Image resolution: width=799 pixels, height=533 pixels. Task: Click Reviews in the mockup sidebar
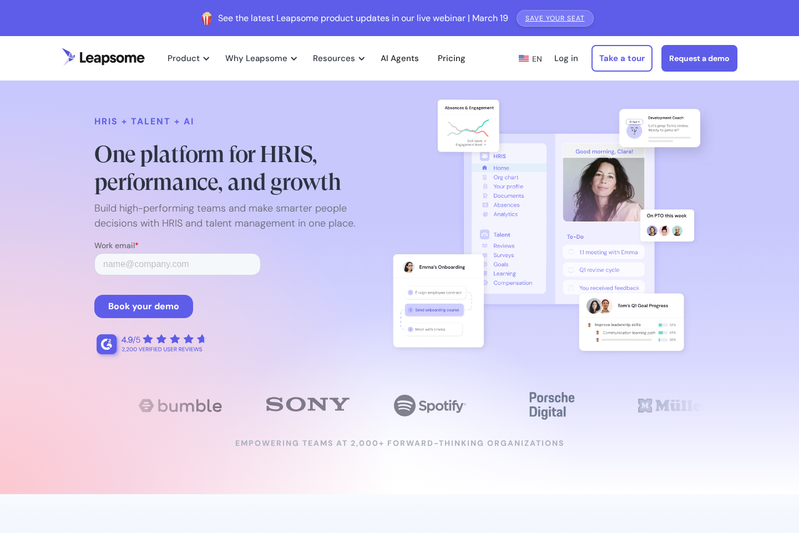[x=504, y=246]
